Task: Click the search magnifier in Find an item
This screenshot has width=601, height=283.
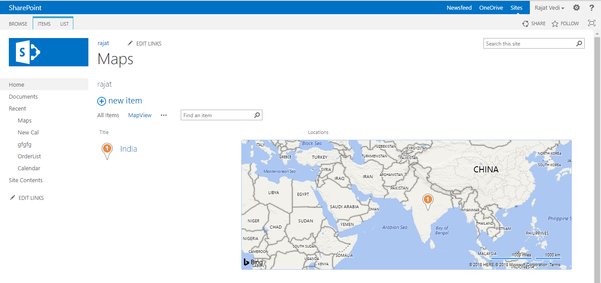Action: click(257, 115)
